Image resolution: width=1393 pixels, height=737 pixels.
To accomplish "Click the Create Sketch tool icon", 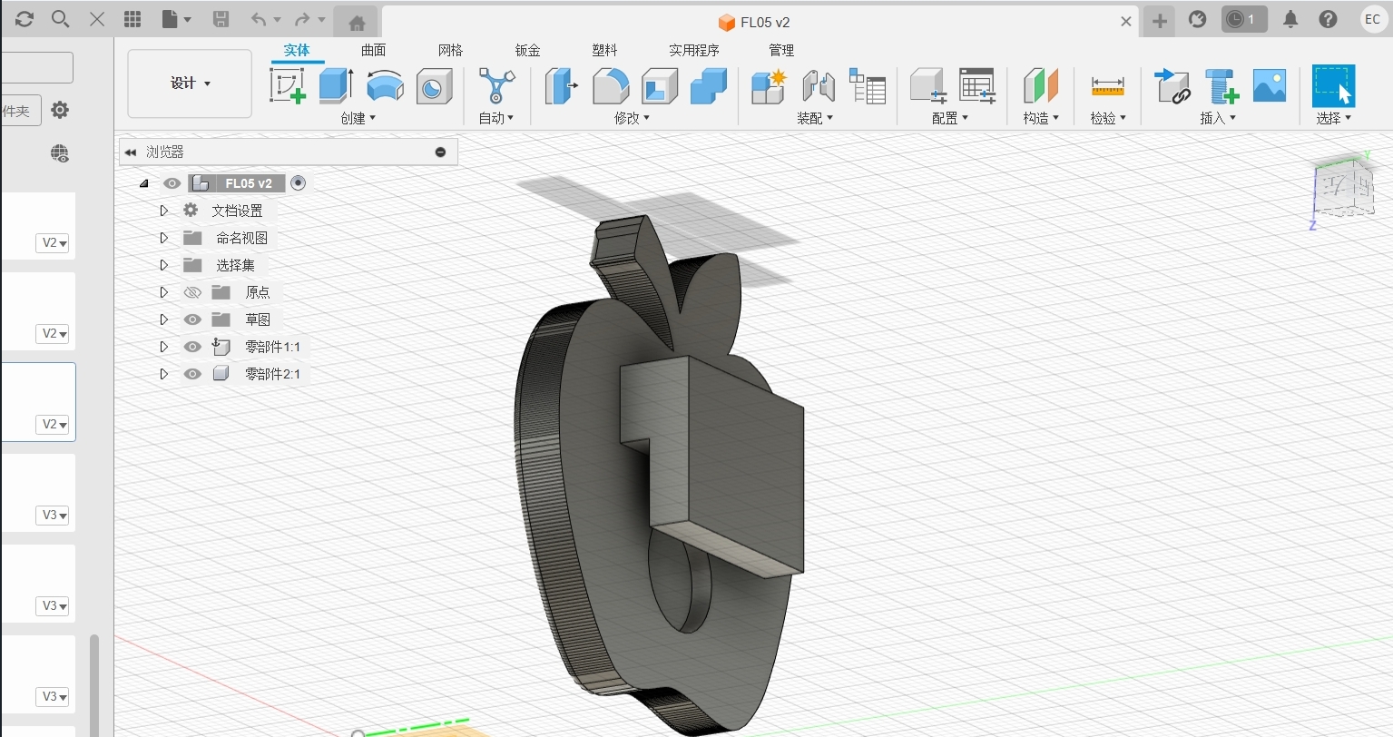I will tap(289, 86).
